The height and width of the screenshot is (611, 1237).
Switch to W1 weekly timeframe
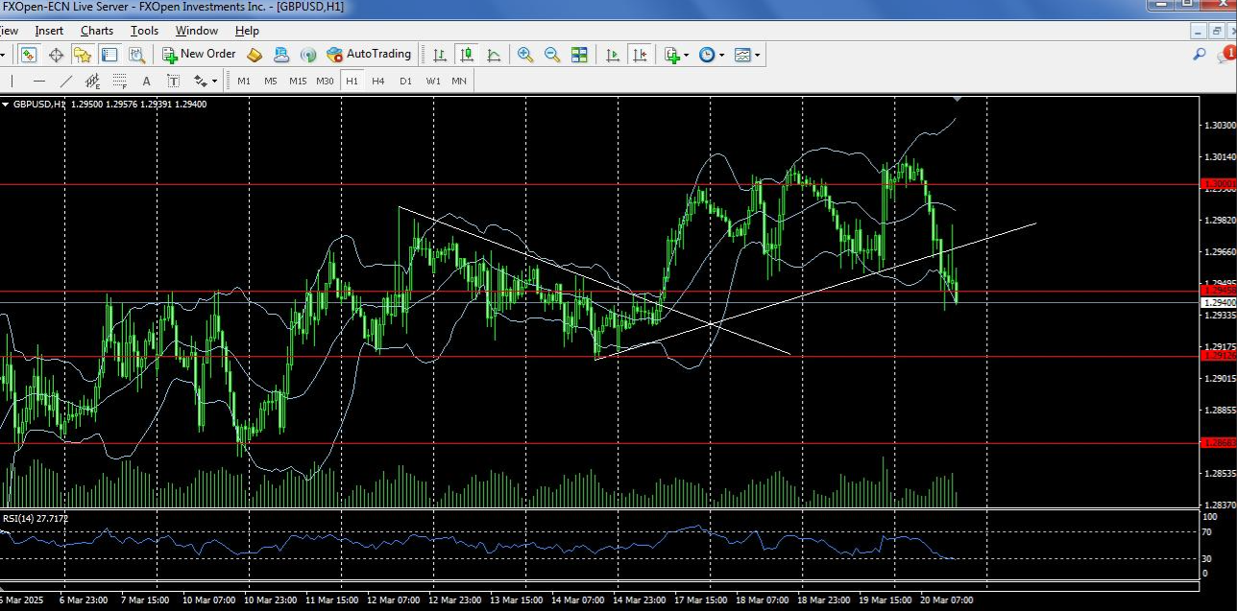pos(433,81)
